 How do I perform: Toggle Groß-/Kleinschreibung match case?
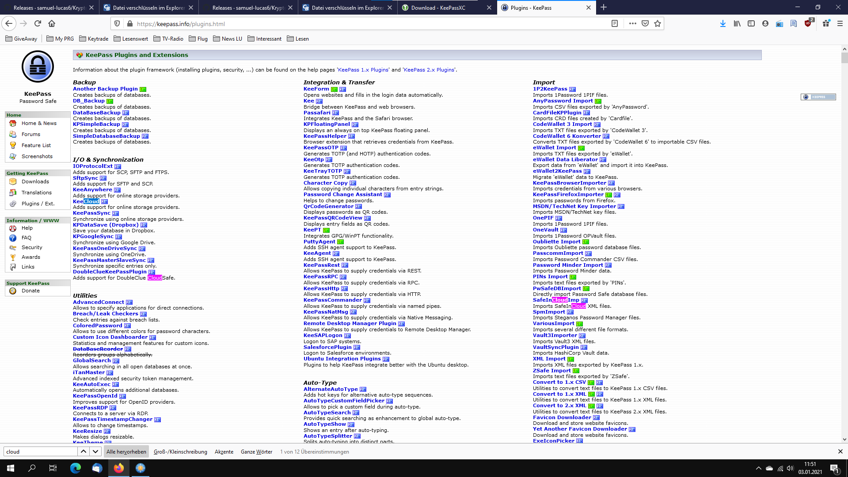[x=180, y=451]
